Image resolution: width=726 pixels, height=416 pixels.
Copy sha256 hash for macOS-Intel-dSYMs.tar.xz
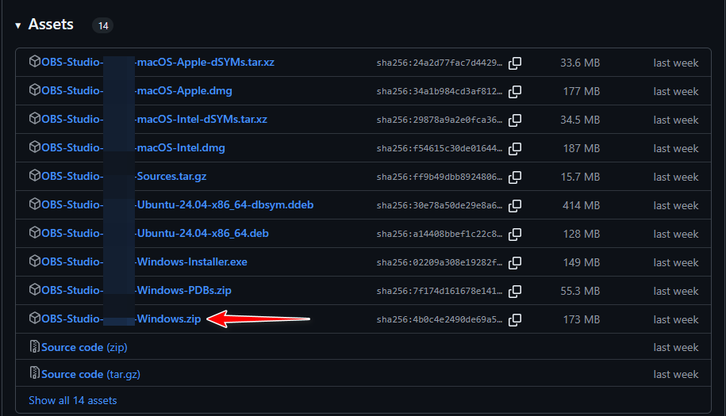[x=515, y=120]
